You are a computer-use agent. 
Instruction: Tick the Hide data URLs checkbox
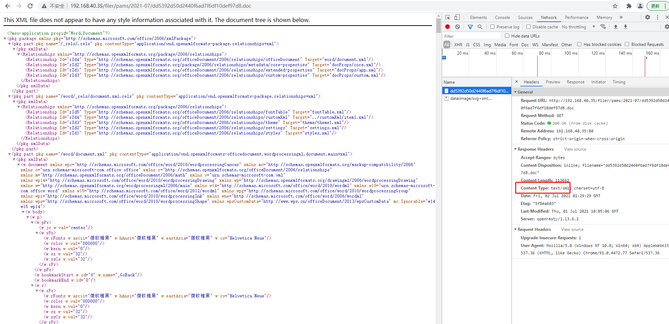pyautogui.click(x=507, y=36)
